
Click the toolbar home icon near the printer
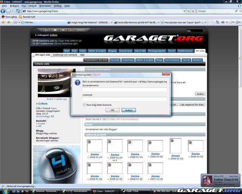(217, 22)
